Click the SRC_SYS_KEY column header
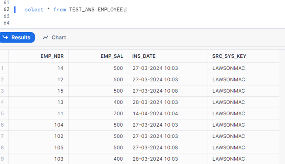The image size is (285, 164). pyautogui.click(x=229, y=56)
